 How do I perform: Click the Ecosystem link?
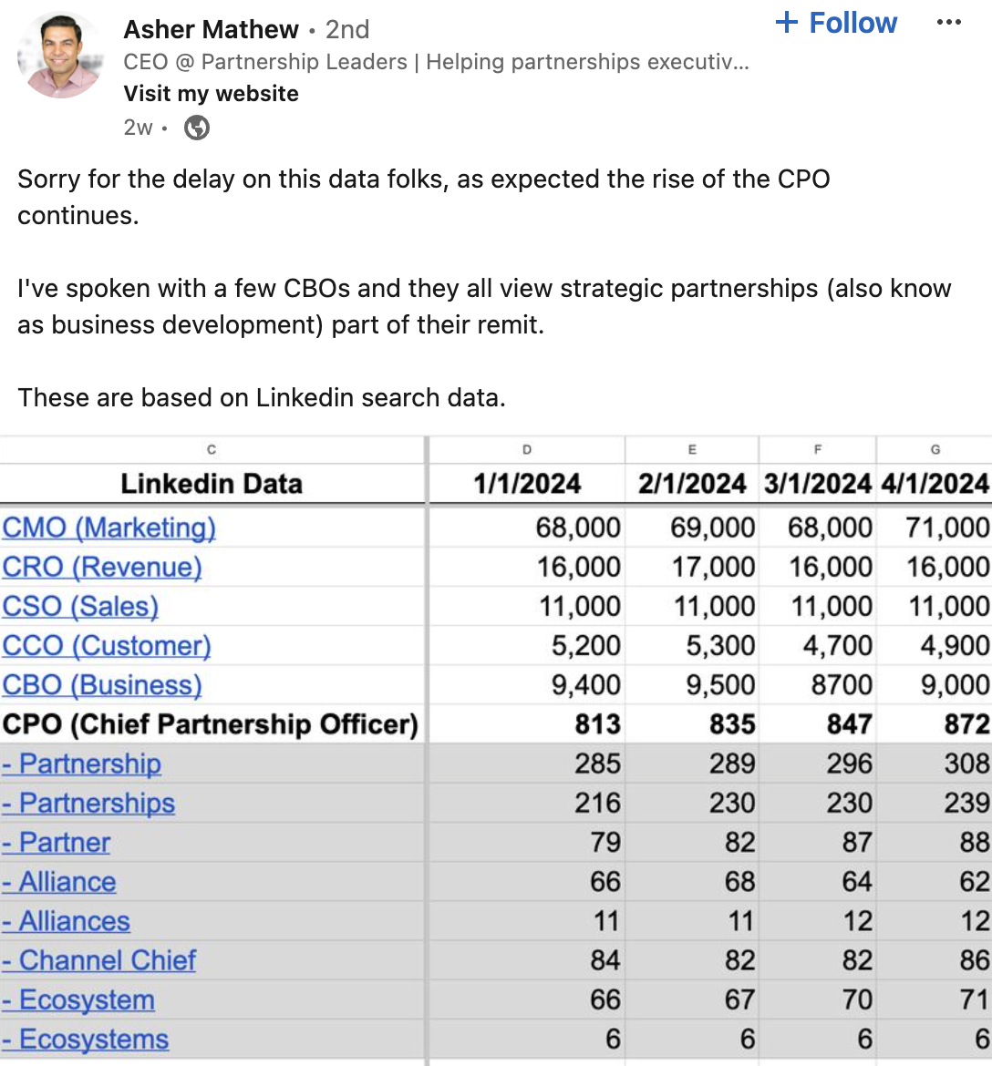click(77, 999)
